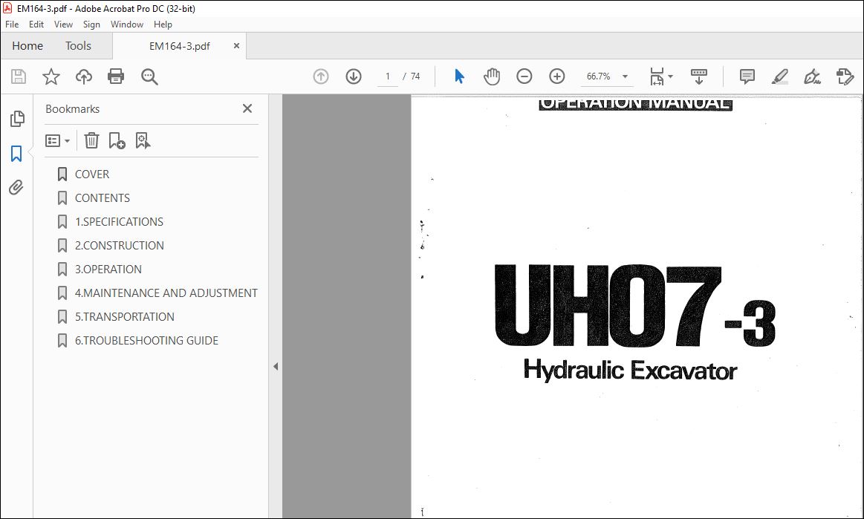Choose the Selection arrow tool
The image size is (864, 519).
[x=459, y=76]
